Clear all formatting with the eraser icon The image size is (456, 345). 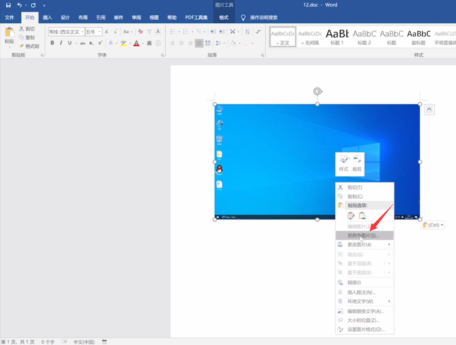click(141, 32)
